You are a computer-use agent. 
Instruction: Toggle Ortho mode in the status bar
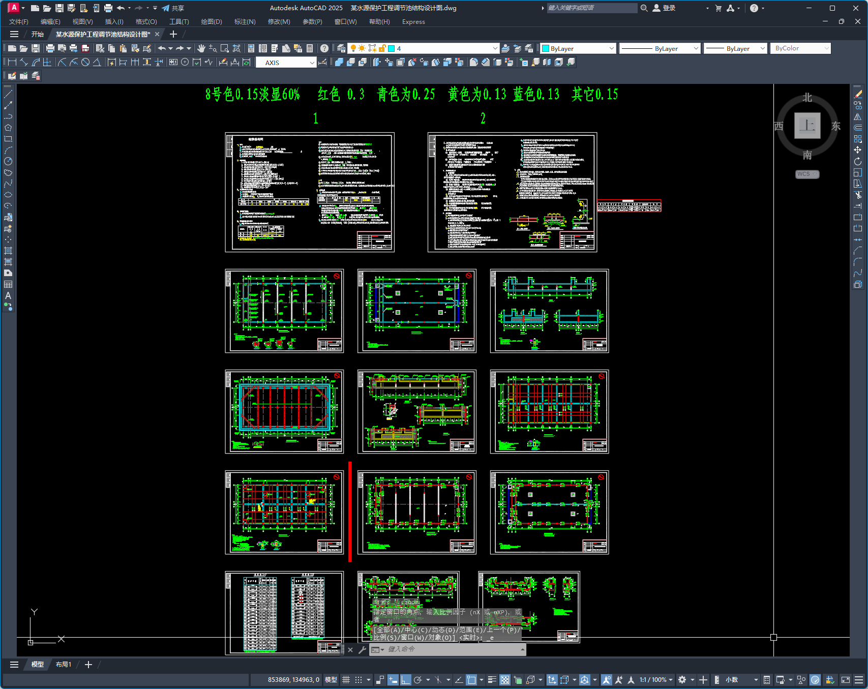(405, 680)
